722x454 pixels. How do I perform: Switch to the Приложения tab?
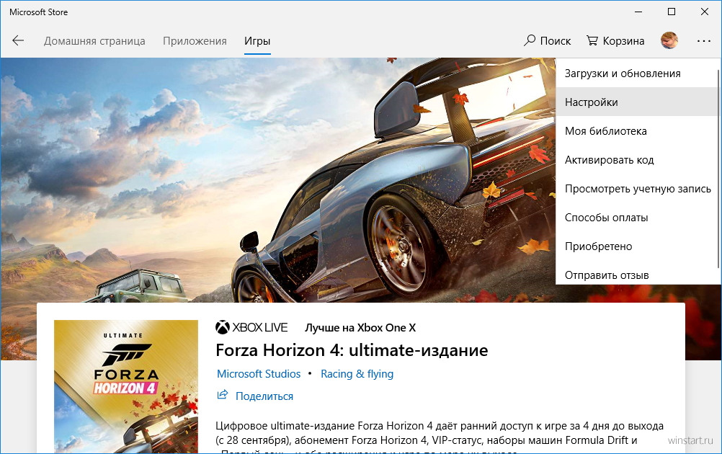(195, 41)
